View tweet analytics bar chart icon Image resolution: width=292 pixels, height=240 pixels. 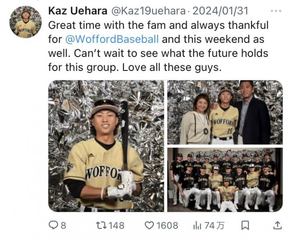[197, 226]
